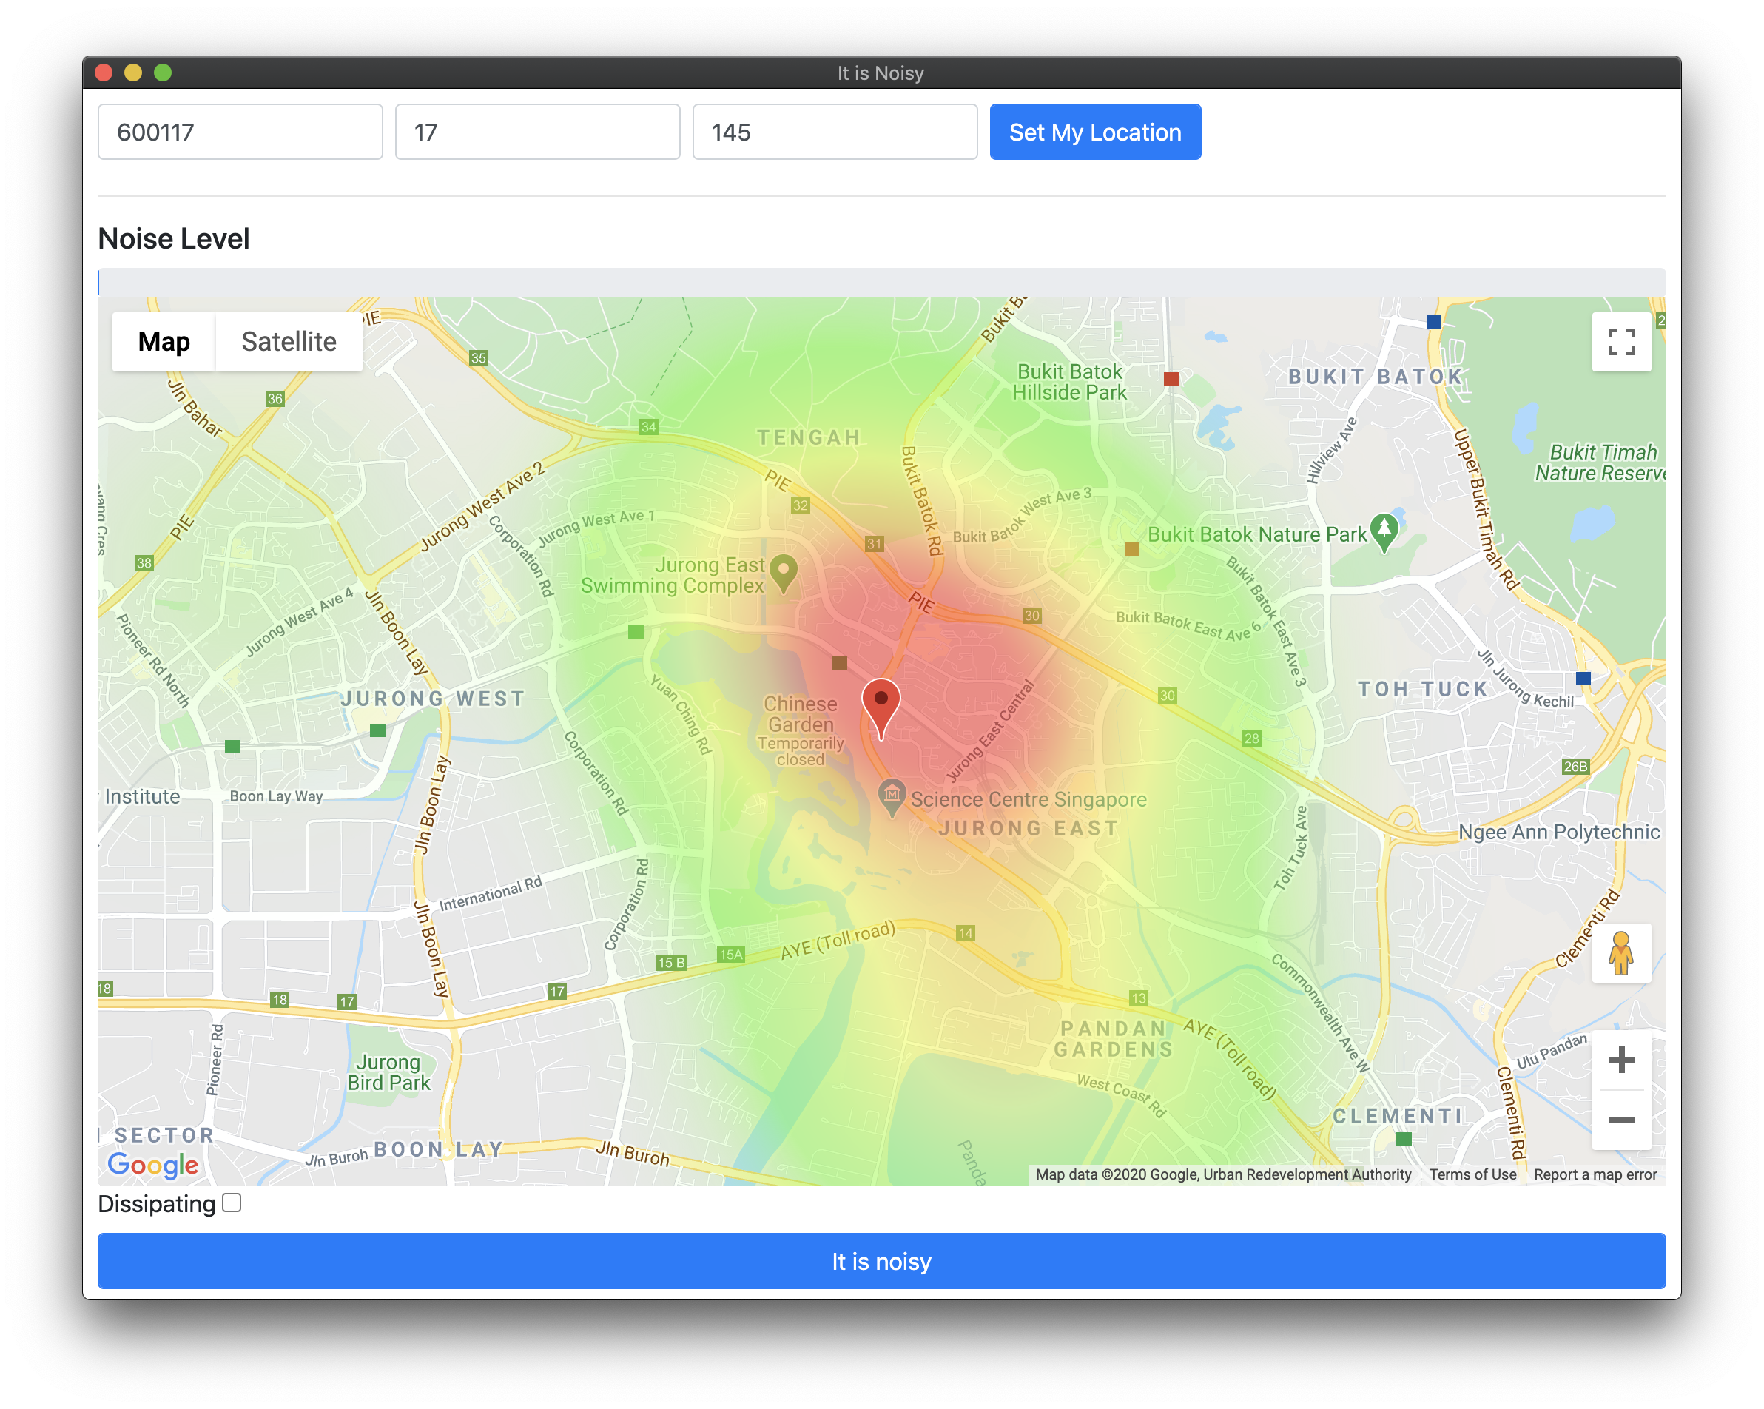Switch to Satellite map view
The width and height of the screenshot is (1764, 1409).
point(289,342)
